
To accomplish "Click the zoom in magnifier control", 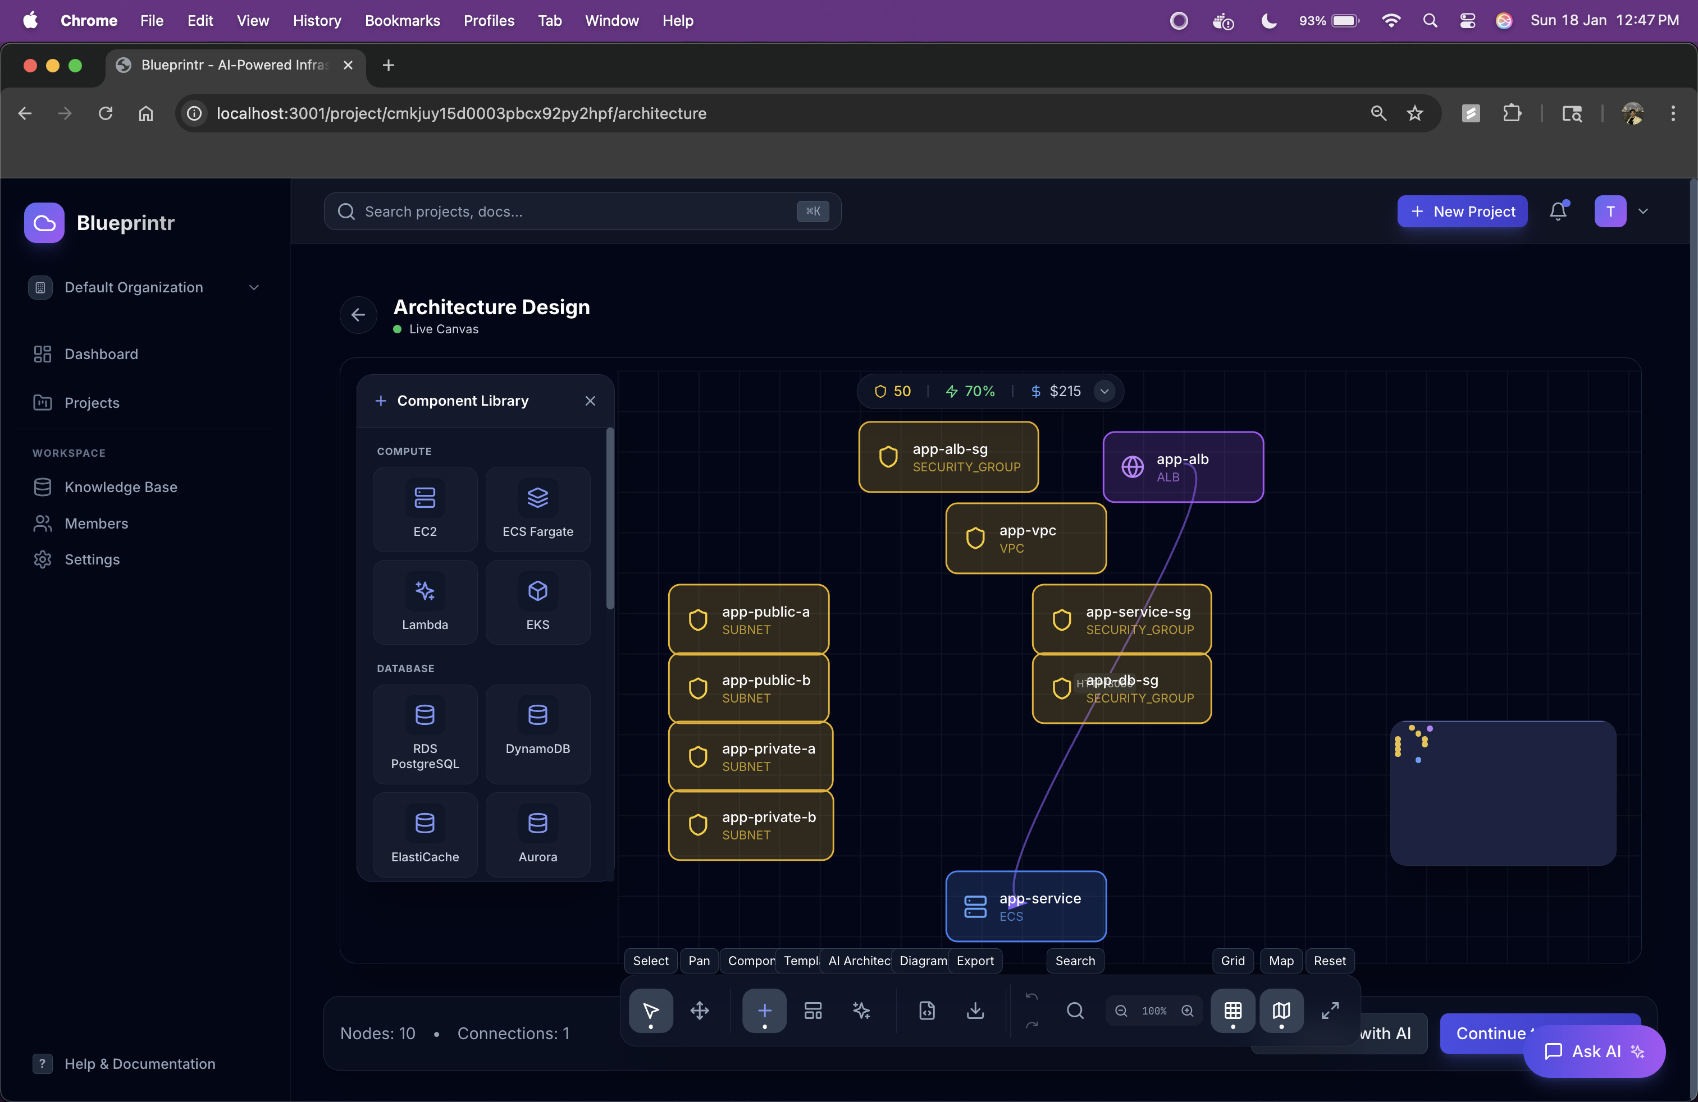I will pyautogui.click(x=1186, y=1011).
